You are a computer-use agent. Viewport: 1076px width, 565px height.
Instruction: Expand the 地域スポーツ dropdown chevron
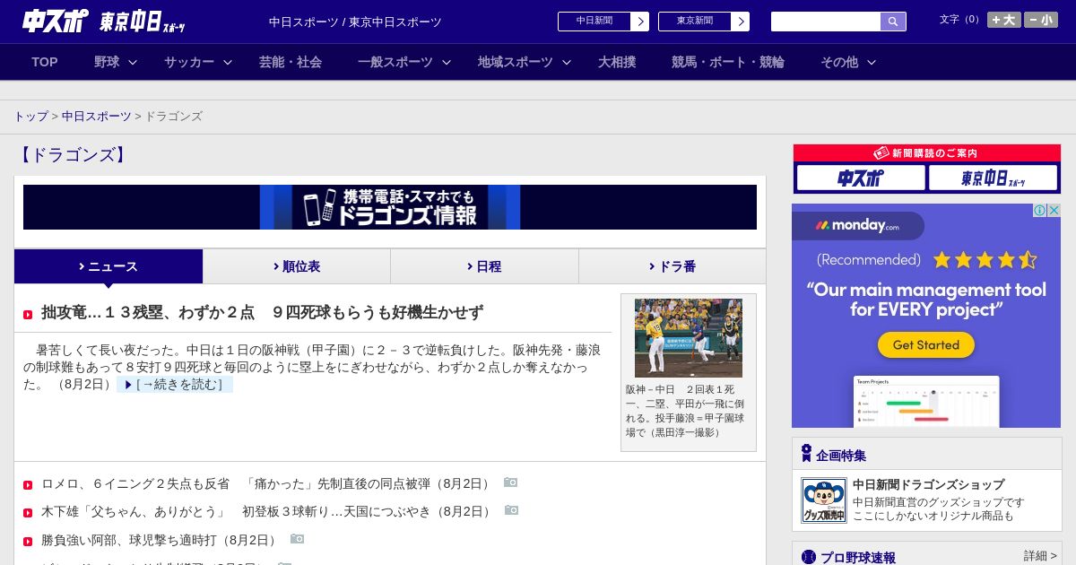click(567, 62)
